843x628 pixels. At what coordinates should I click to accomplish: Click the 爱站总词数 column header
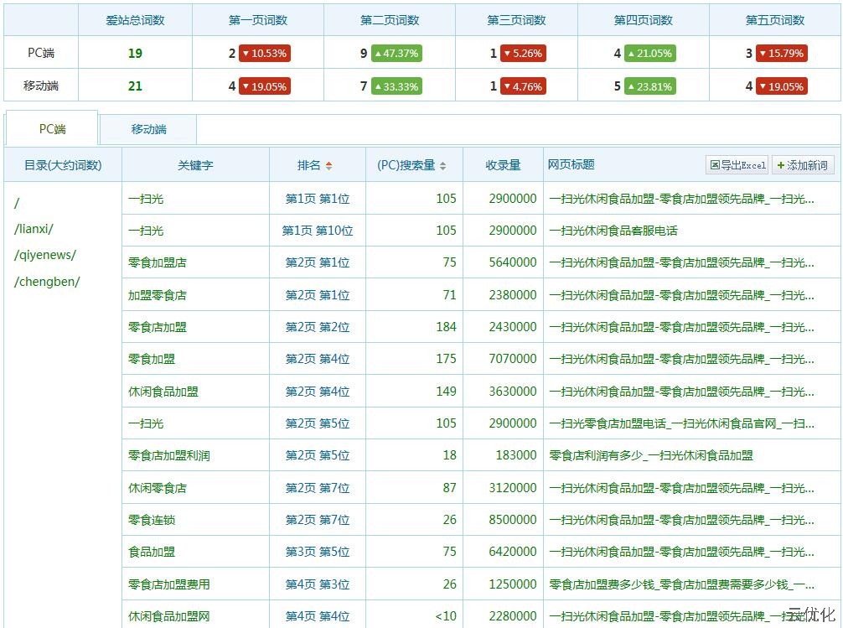coord(135,20)
